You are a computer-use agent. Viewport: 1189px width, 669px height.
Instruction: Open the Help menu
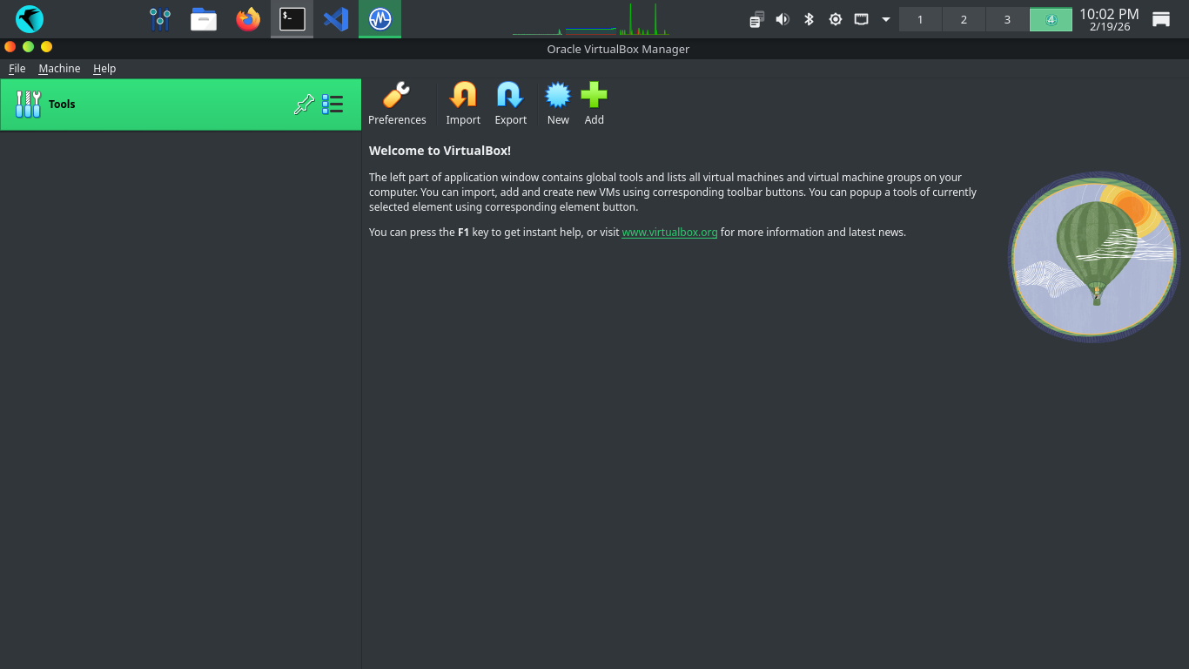point(104,69)
